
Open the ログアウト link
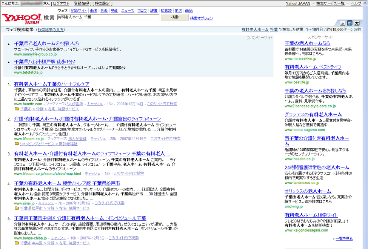click(x=62, y=3)
